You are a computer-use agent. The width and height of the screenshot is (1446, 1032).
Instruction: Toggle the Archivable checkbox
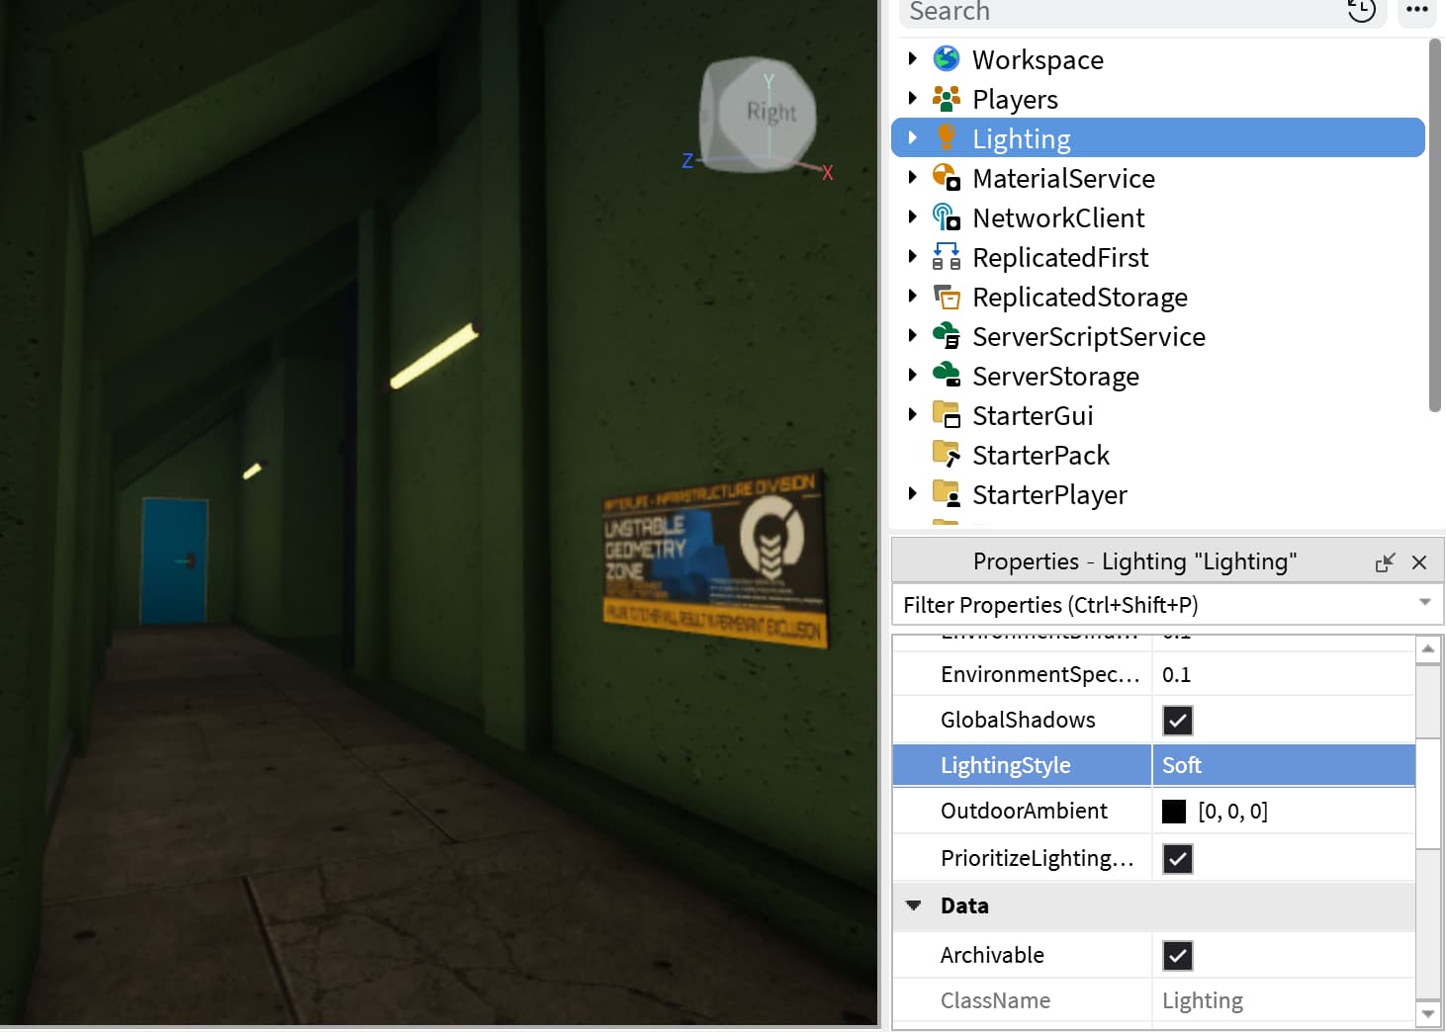tap(1177, 956)
